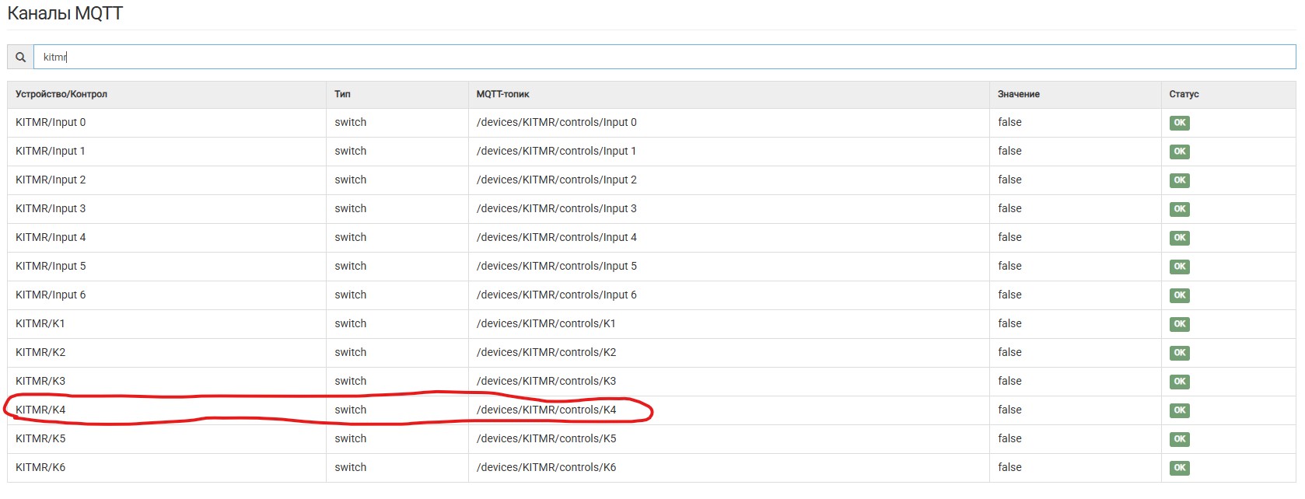Click topic /devices/KITMR/controls/K1

click(x=547, y=323)
